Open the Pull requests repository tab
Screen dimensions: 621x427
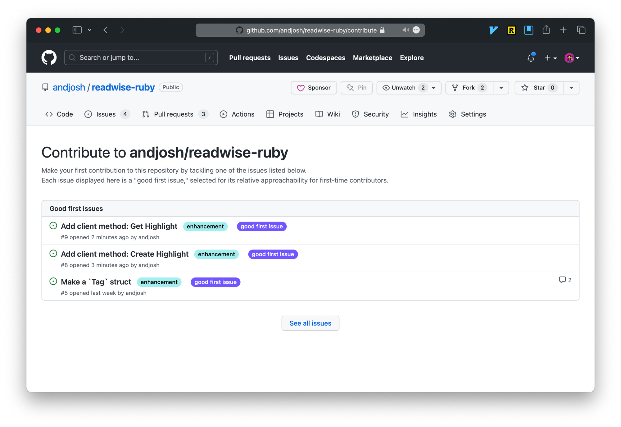(175, 114)
